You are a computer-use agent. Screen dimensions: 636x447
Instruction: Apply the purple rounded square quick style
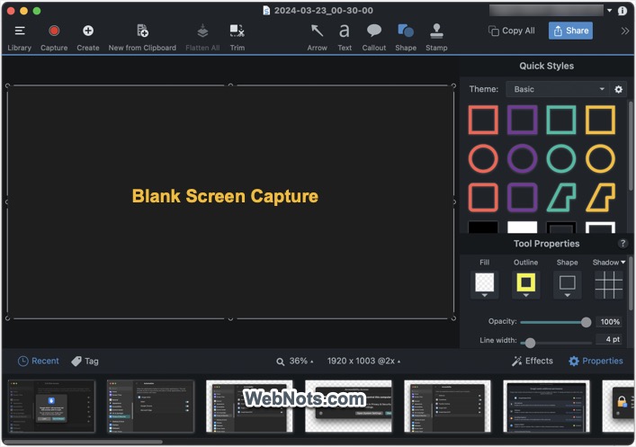[522, 198]
